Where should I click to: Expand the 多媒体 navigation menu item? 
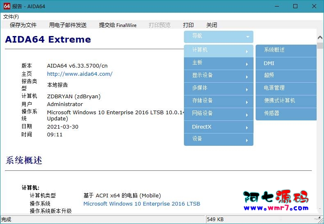[x=219, y=89]
